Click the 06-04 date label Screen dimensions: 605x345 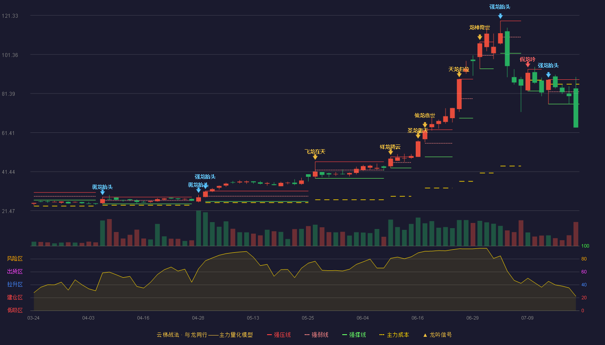[363, 318]
